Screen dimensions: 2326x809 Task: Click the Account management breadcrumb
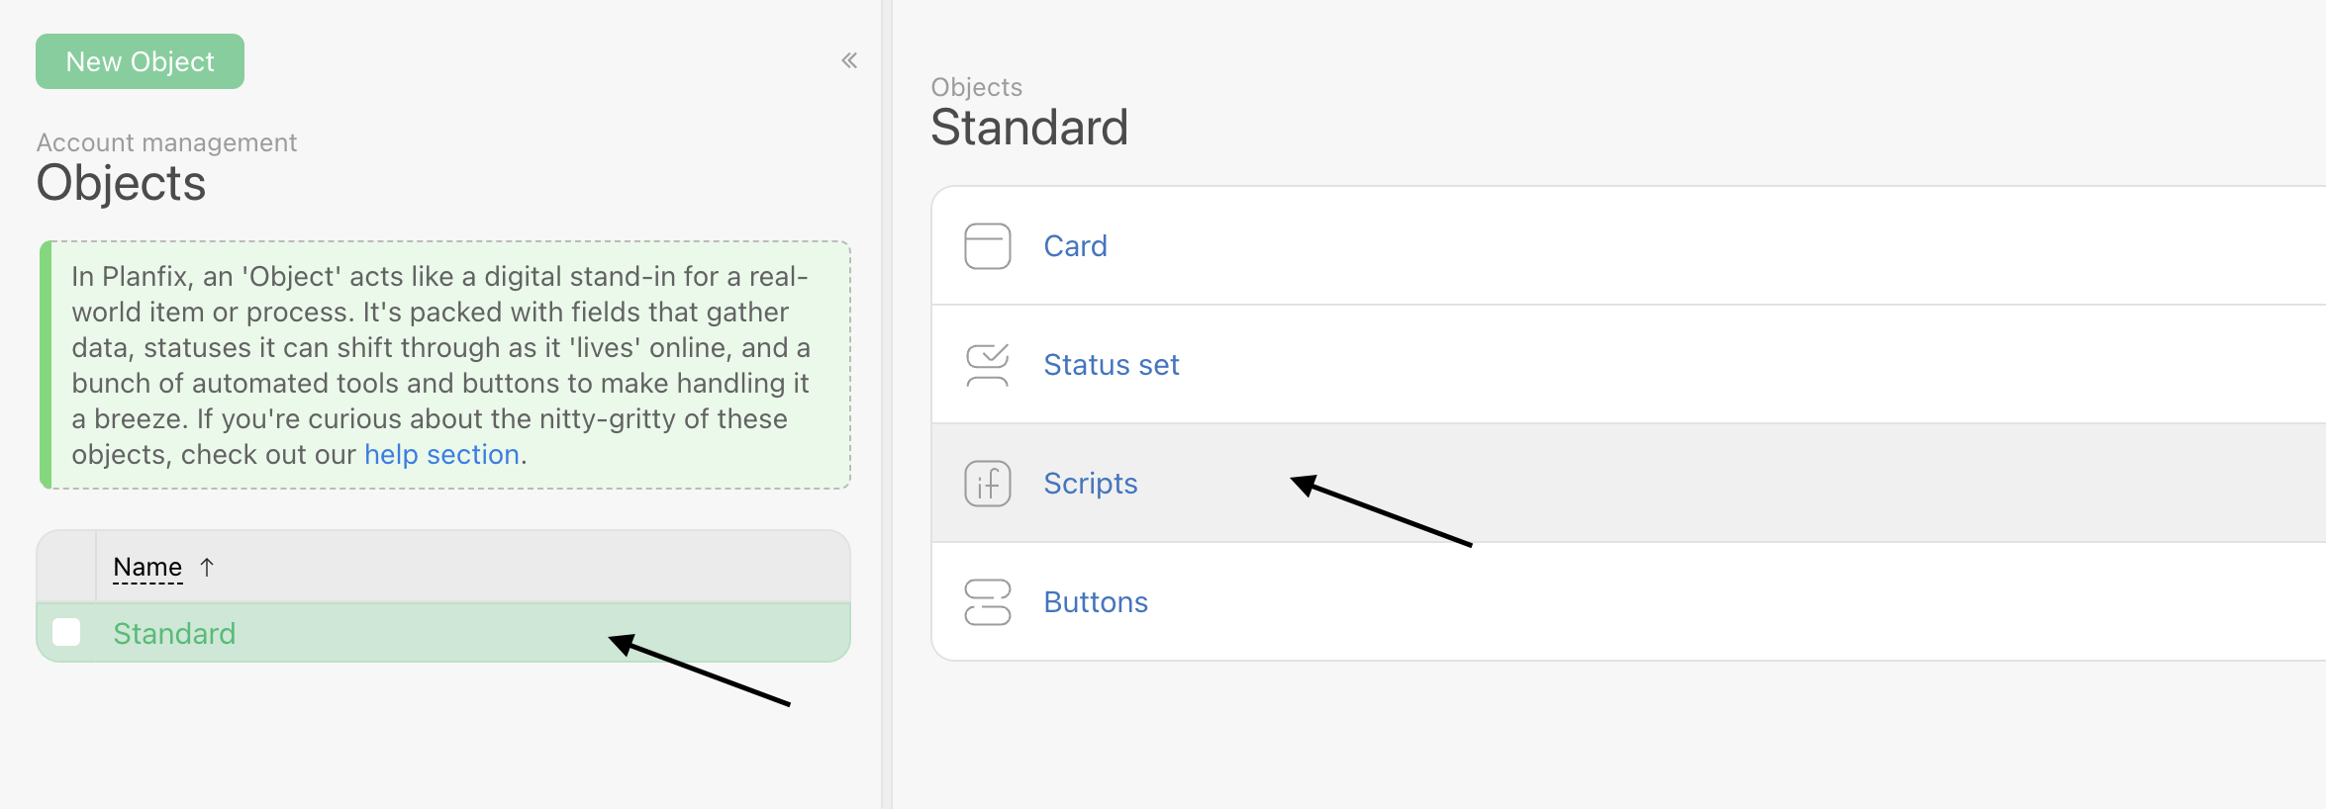[x=166, y=142]
